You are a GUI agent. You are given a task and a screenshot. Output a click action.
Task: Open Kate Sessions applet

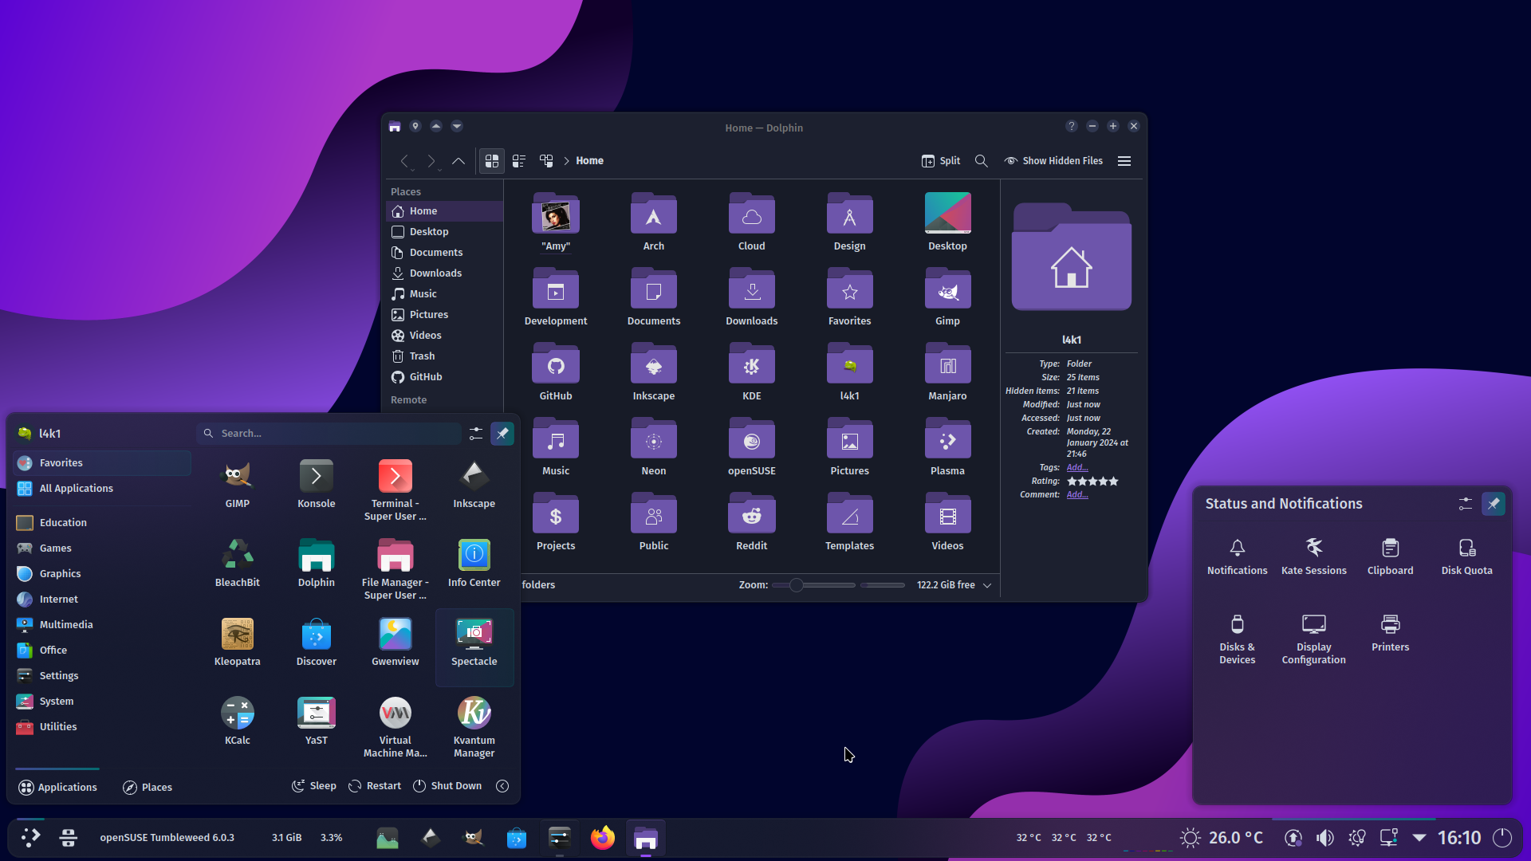click(x=1313, y=556)
